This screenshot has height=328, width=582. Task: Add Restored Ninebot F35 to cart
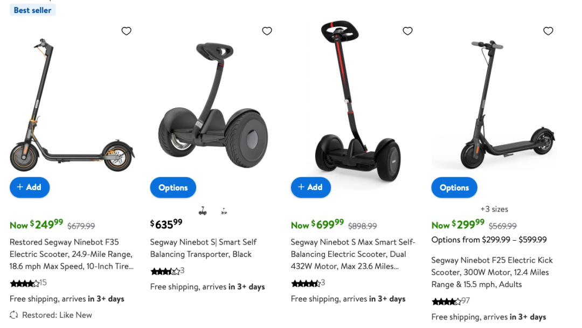point(30,187)
